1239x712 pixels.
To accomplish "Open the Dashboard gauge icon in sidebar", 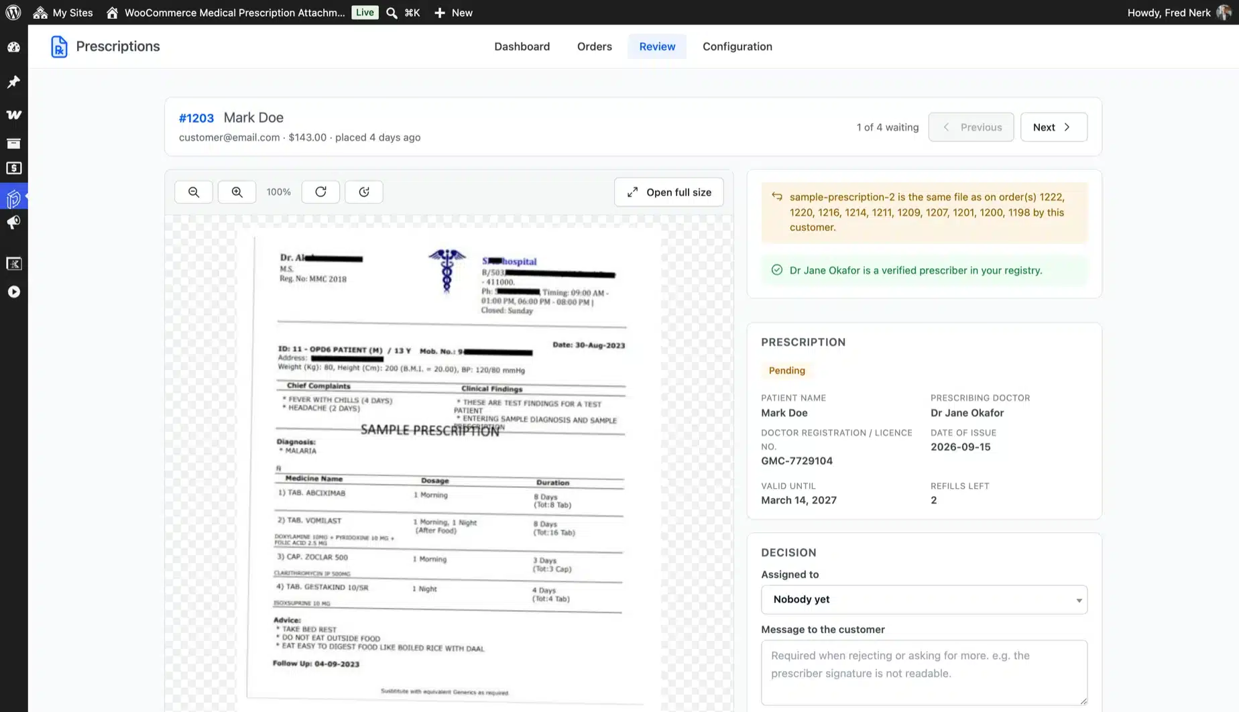I will (13, 47).
